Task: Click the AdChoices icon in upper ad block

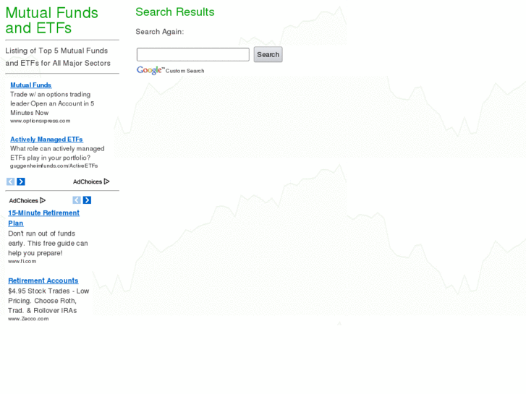Action: [x=106, y=181]
